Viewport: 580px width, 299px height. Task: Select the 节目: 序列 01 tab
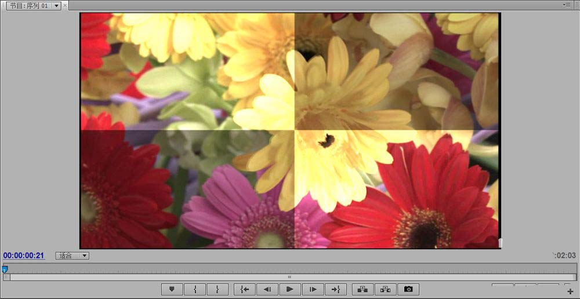click(x=28, y=6)
